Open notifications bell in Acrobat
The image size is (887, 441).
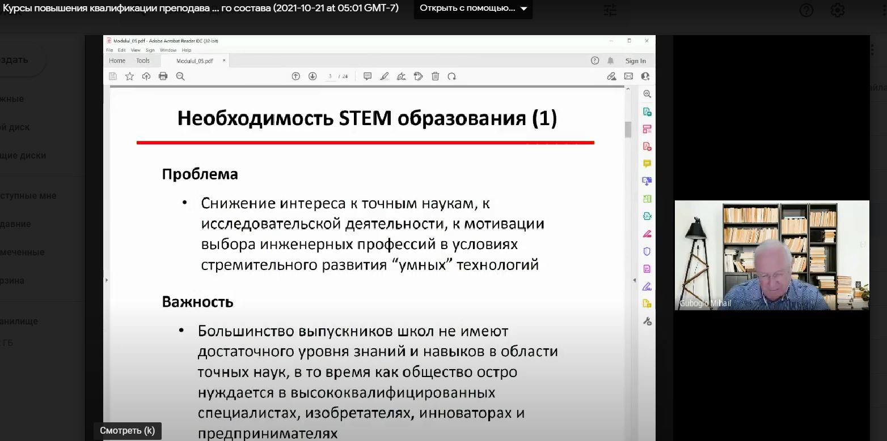click(611, 61)
